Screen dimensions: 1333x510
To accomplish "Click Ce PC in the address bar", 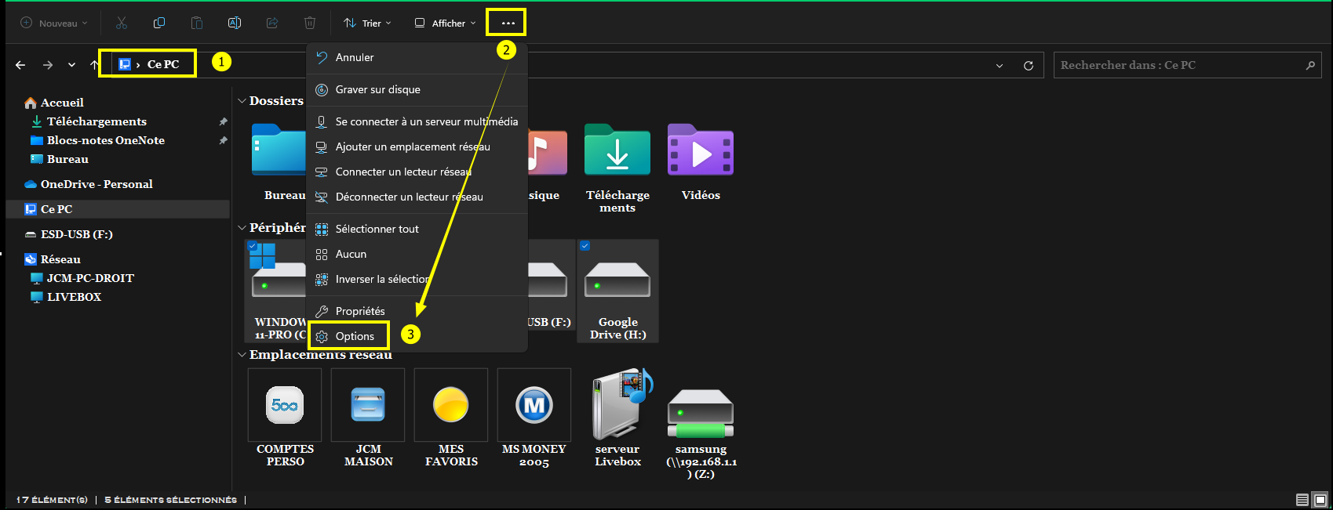I will [163, 64].
